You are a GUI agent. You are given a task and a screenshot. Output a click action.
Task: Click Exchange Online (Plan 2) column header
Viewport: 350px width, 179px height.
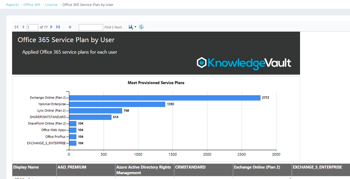(x=262, y=170)
